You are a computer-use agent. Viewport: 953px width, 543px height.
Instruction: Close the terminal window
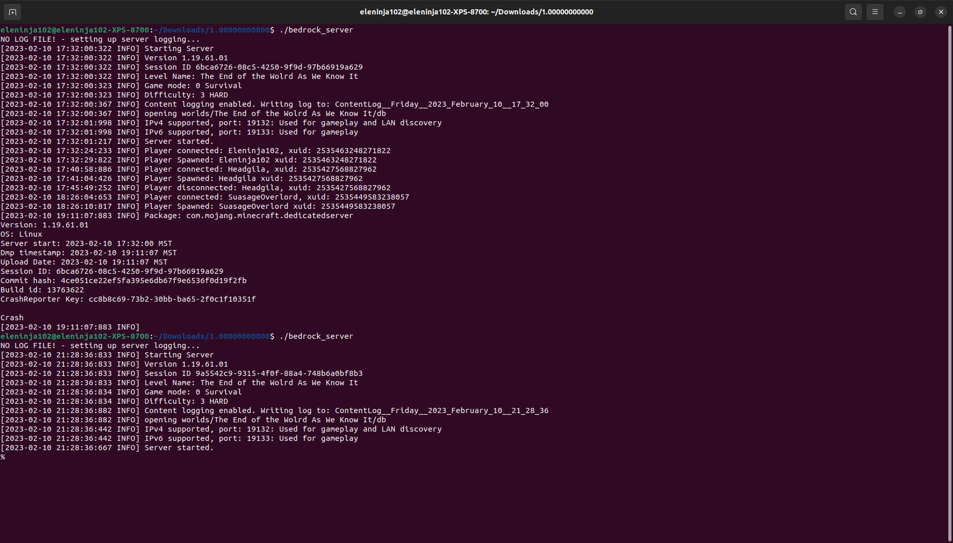[x=941, y=12]
